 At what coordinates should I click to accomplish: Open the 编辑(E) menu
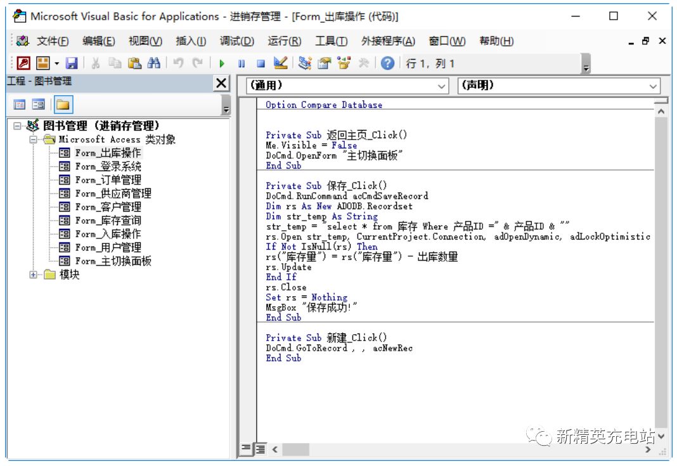(x=98, y=41)
